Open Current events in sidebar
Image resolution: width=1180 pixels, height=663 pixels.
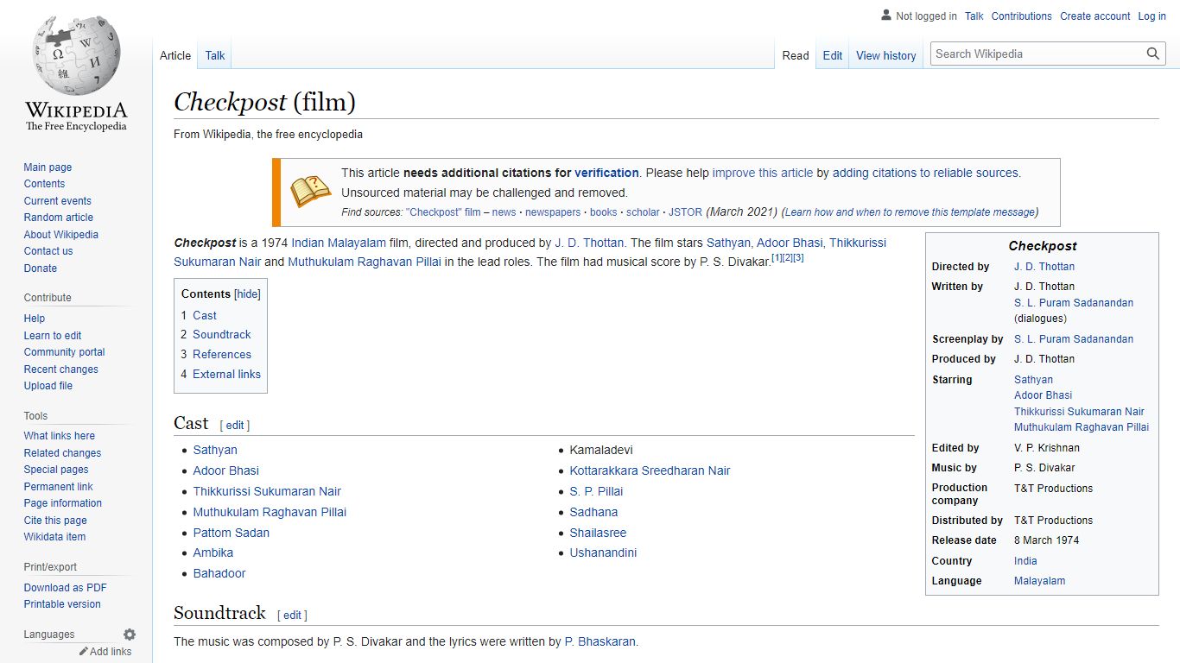(x=57, y=201)
